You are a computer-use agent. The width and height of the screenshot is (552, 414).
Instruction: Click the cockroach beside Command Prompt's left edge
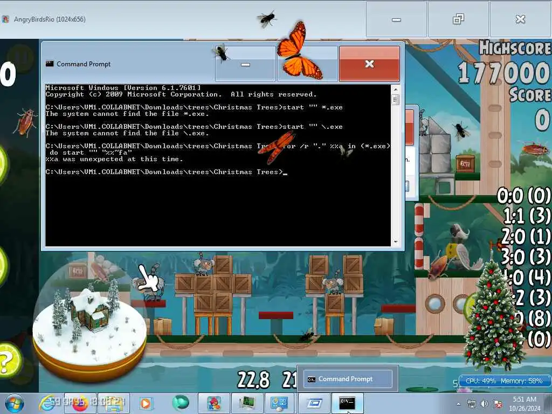coord(25,122)
